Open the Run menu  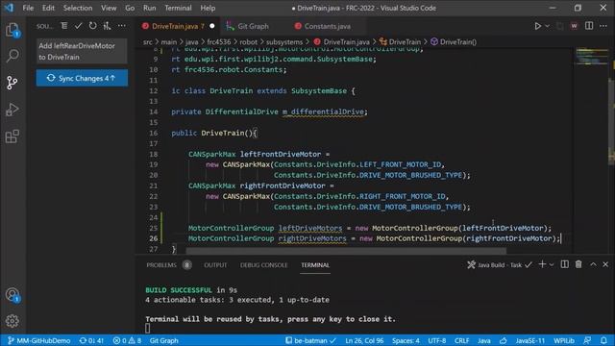click(150, 8)
